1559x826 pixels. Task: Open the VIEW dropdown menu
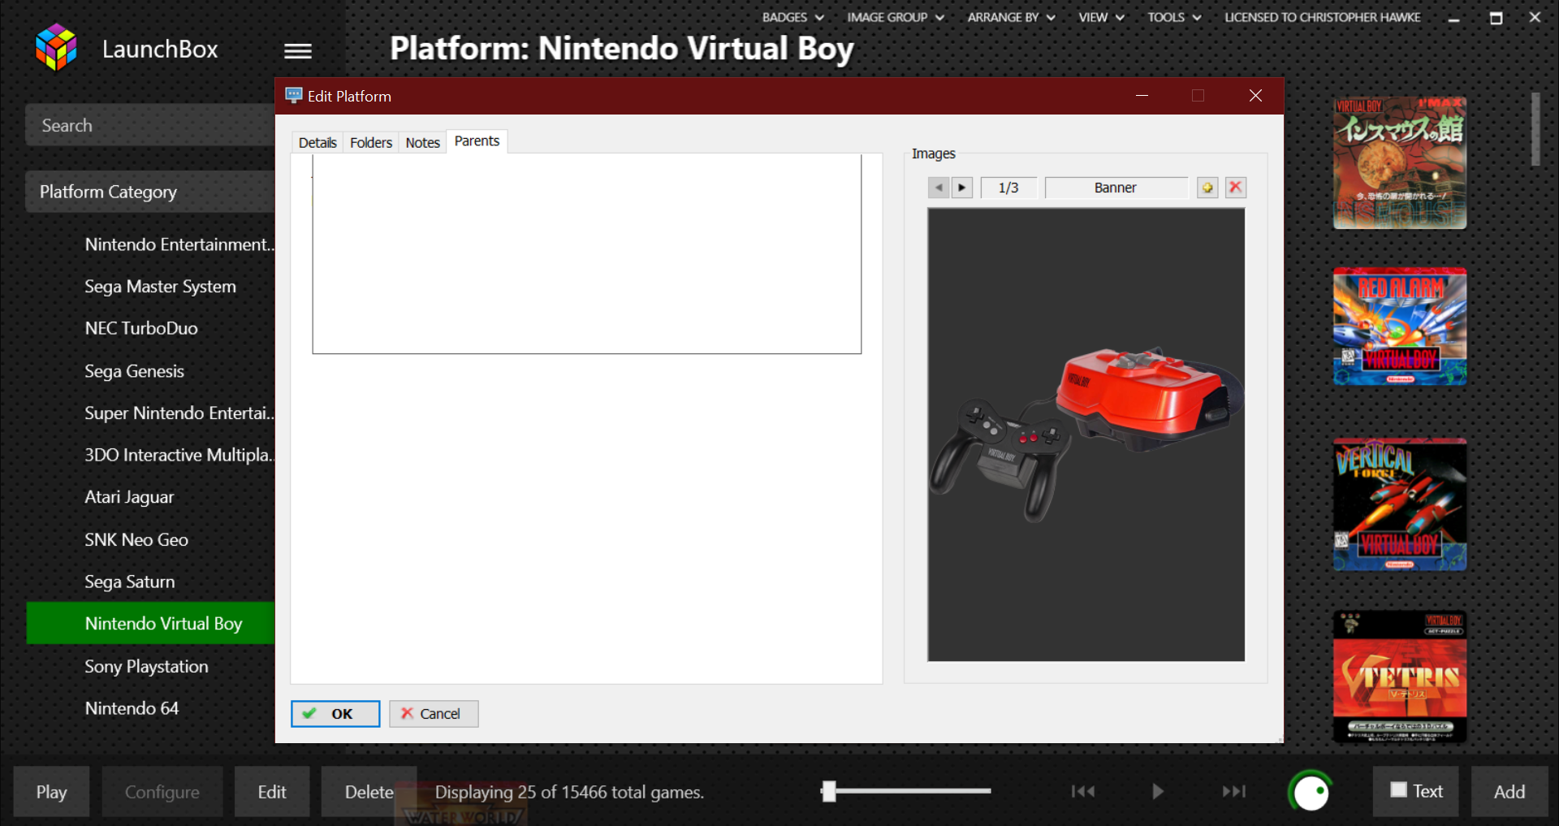tap(1101, 17)
